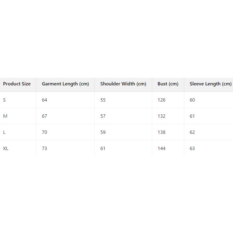Click garment length value 73

tap(45, 149)
